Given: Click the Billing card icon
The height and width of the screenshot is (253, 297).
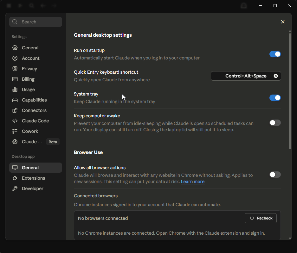Looking at the screenshot, I should coord(15,79).
